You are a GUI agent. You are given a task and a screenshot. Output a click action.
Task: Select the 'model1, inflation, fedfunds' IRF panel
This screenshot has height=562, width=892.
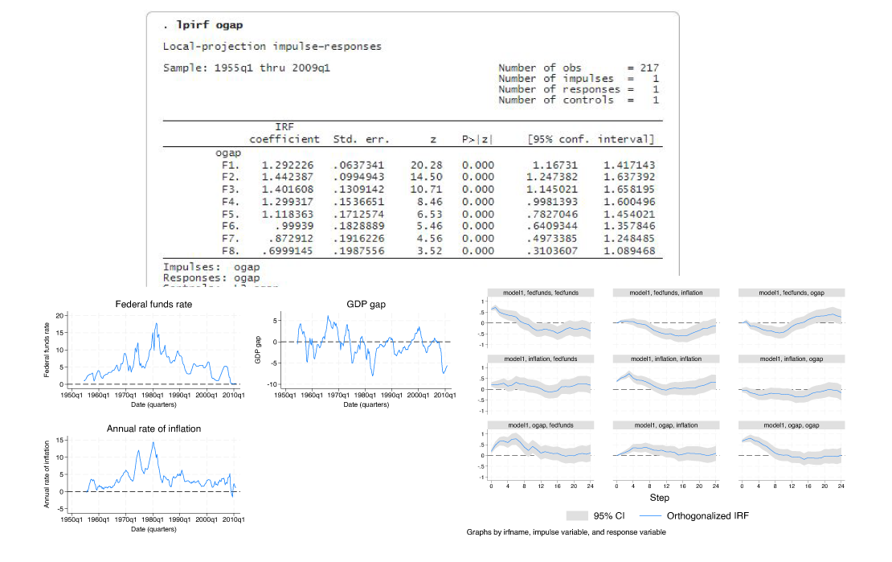click(x=541, y=385)
